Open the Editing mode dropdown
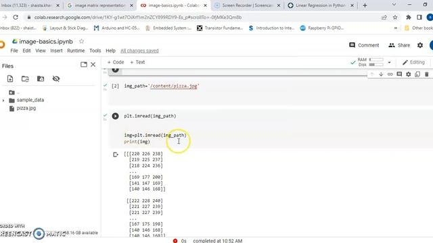This screenshot has width=433, height=243. click(413, 62)
